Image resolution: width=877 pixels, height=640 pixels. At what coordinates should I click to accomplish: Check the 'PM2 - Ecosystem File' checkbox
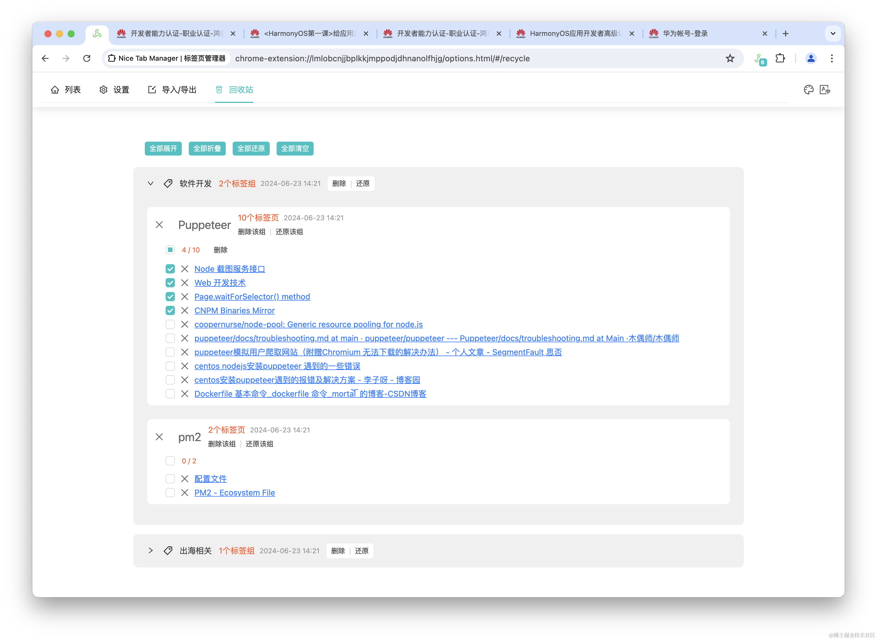coord(170,493)
